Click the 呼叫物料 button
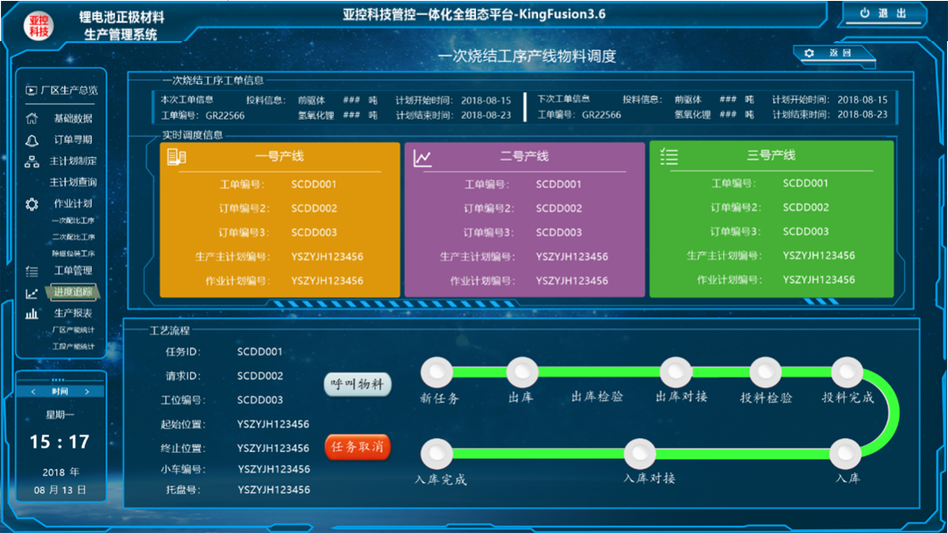 coord(358,384)
